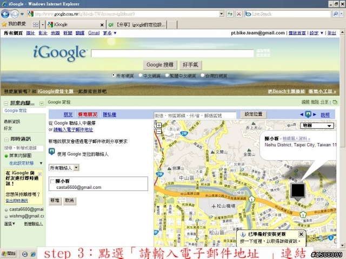
Task: Click the 新增 button below contact list
Action: click(x=55, y=200)
